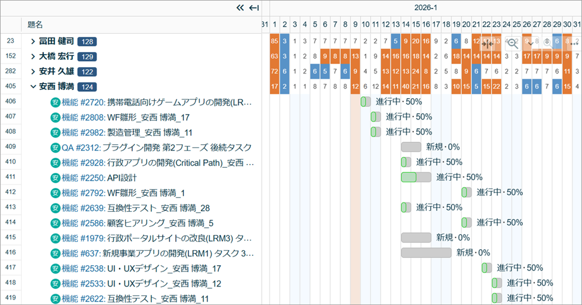Click the fit-to-width arrows icon
This screenshot has width=582, height=305.
tap(488, 44)
